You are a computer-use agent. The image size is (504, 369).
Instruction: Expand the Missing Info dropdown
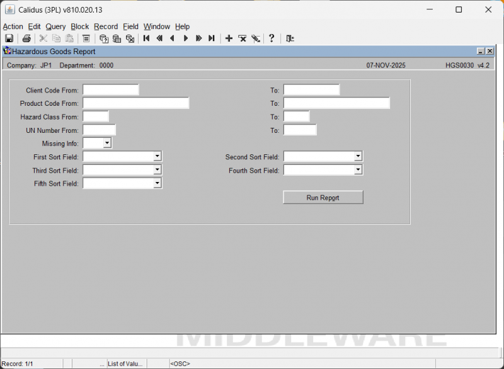coord(106,144)
